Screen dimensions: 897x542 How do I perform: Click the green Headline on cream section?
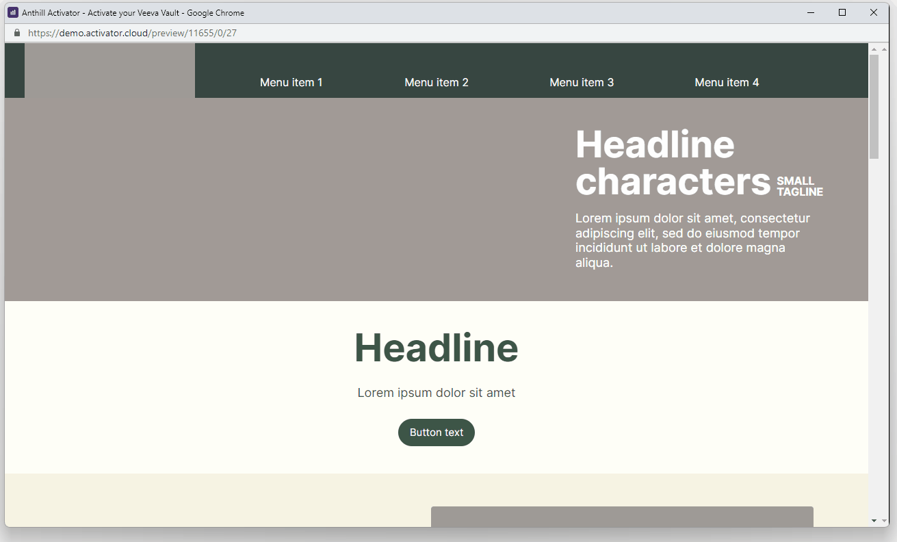tap(436, 348)
